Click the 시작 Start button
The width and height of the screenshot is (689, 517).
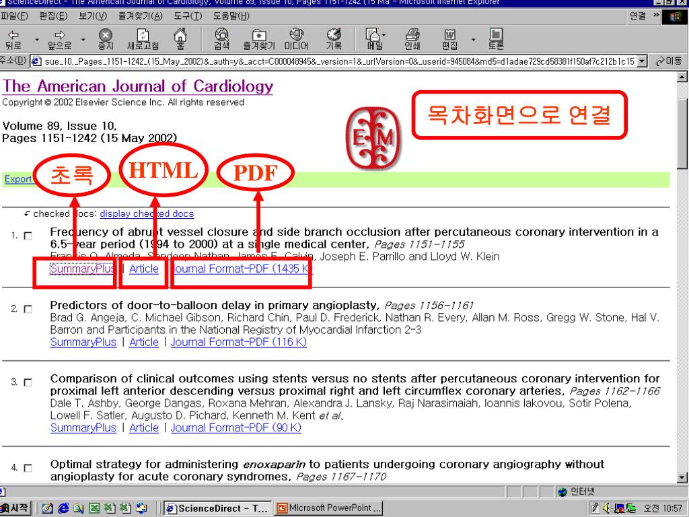15,508
